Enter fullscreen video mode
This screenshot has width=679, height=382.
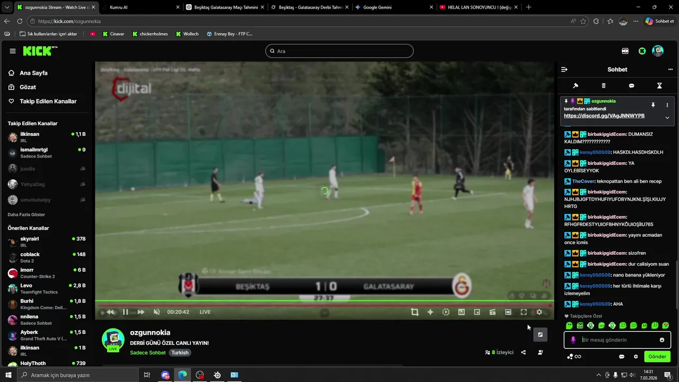(524, 312)
